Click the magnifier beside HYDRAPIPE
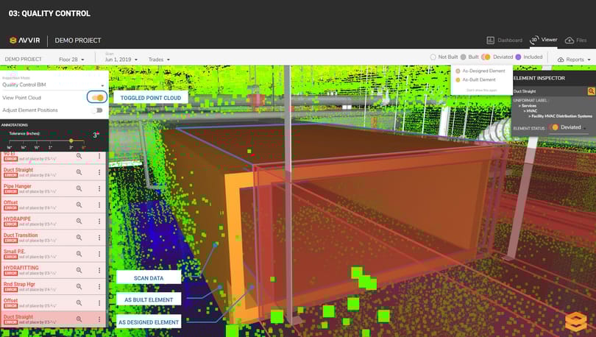 79,221
